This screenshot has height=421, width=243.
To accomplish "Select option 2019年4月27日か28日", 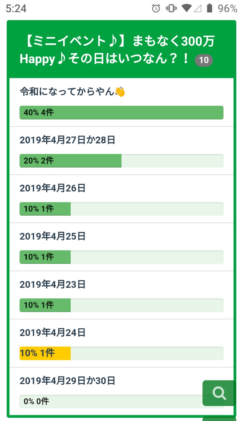I will (67, 140).
